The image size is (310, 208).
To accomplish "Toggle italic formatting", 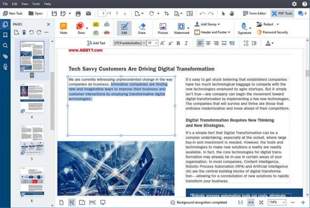I will (x=186, y=43).
